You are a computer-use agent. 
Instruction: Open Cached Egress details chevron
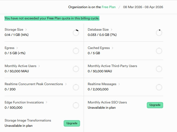pos(112,48)
